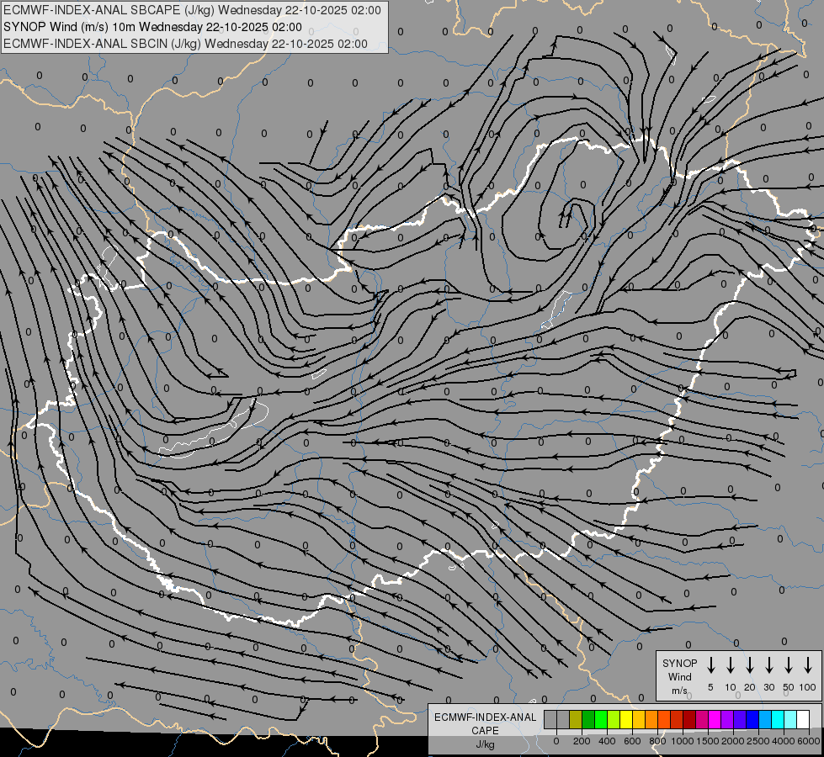824x757 pixels.
Task: Click the wind legend arrow for 50 m/s
Action: pos(789,665)
